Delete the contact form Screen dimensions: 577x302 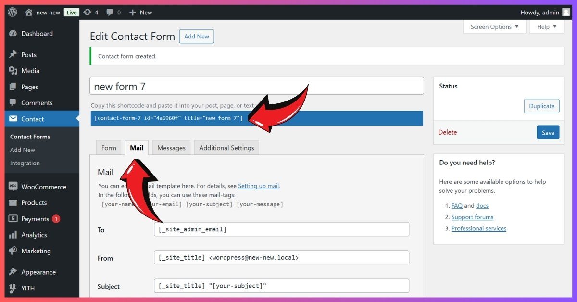[448, 132]
